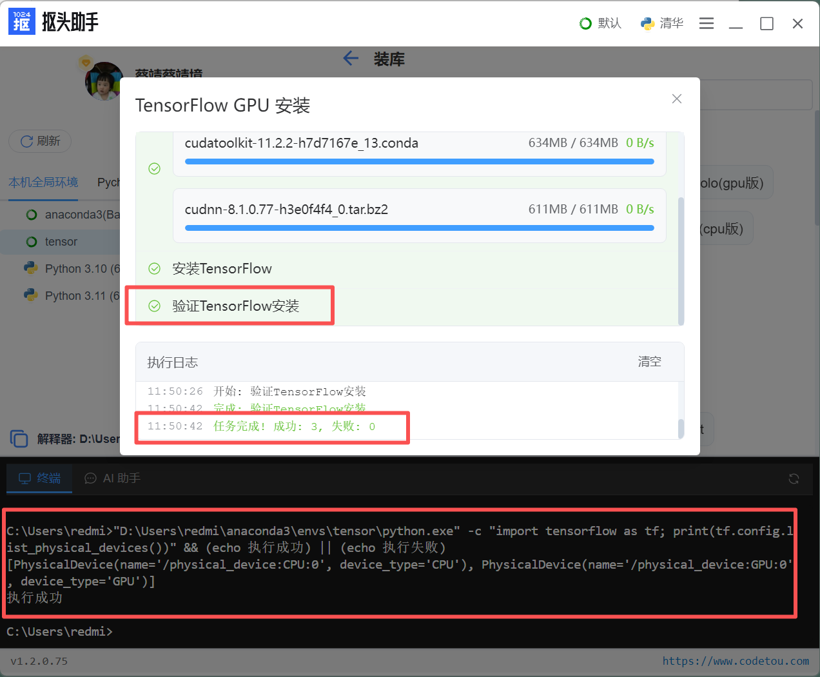820x677 pixels.
Task: Click the check icon of the download step
Action: coord(155,169)
